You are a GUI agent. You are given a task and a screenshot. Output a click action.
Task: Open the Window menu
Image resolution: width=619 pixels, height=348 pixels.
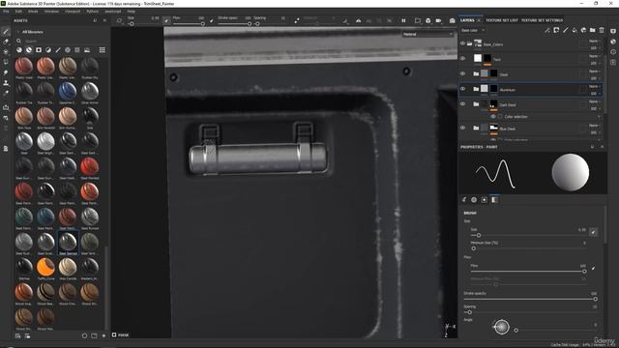[51, 12]
